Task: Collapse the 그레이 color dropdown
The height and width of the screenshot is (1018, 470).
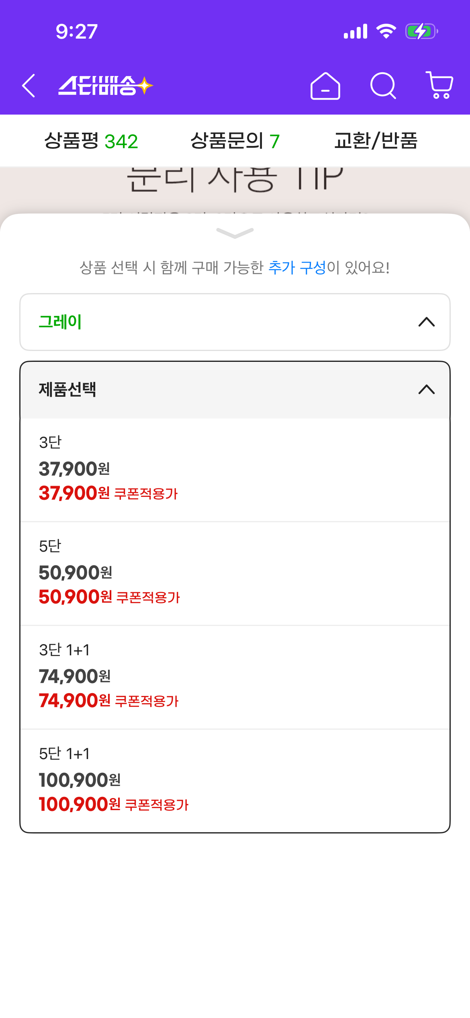Action: click(235, 322)
